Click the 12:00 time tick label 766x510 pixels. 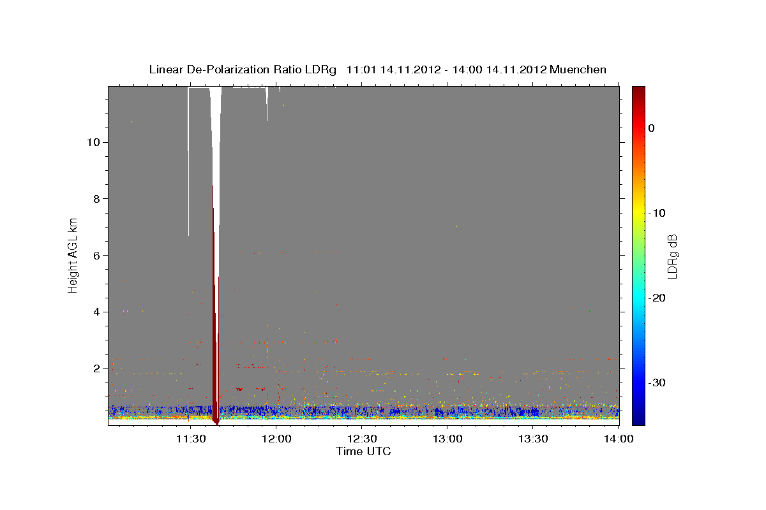(x=277, y=439)
